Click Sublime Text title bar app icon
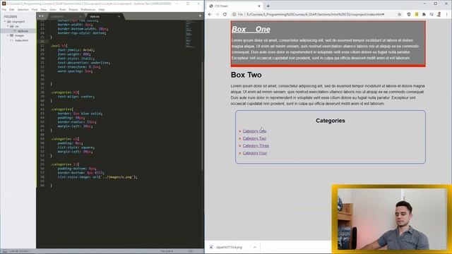This screenshot has height=254, width=452. 4,4
